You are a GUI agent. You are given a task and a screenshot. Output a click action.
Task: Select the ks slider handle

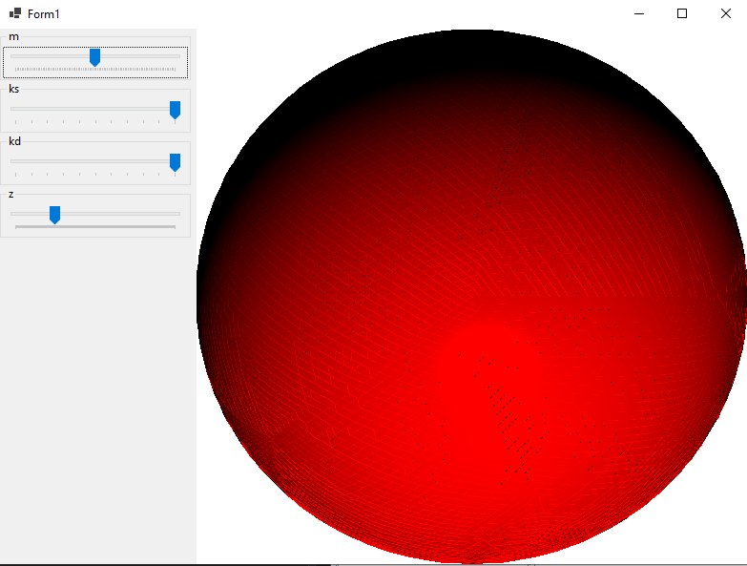(175, 111)
